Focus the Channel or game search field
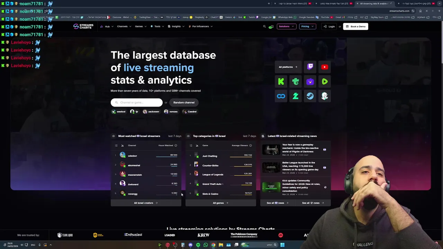The height and width of the screenshot is (249, 443). pyautogui.click(x=137, y=102)
